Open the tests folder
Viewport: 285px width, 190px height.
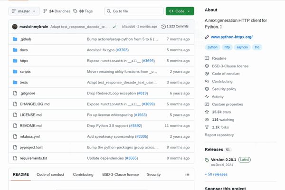(24, 82)
